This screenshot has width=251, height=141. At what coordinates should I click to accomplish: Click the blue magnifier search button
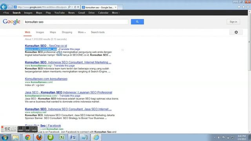pos(137,22)
